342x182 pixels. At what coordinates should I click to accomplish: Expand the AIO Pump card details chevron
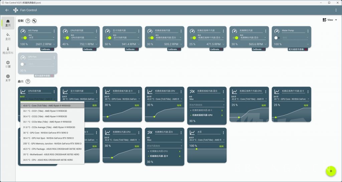point(54,44)
